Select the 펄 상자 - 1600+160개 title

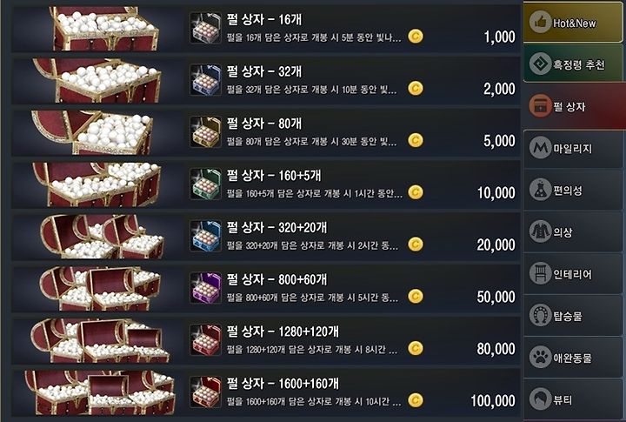(283, 384)
